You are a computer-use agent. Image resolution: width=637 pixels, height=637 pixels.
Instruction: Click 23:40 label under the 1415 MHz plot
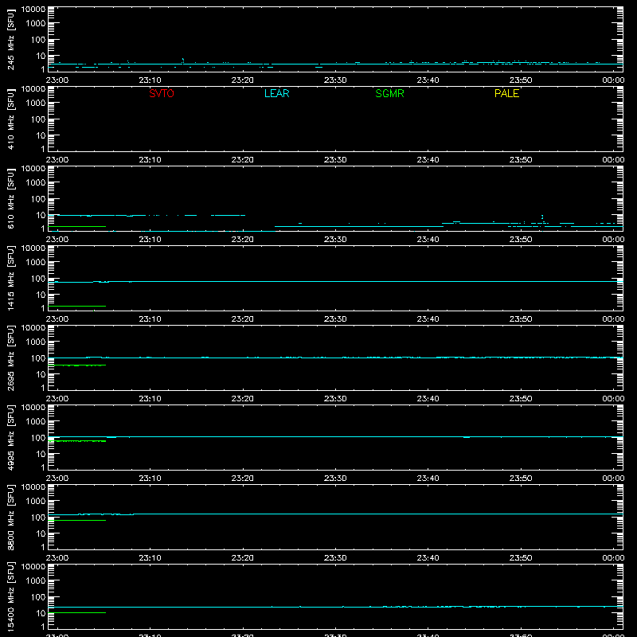click(428, 319)
